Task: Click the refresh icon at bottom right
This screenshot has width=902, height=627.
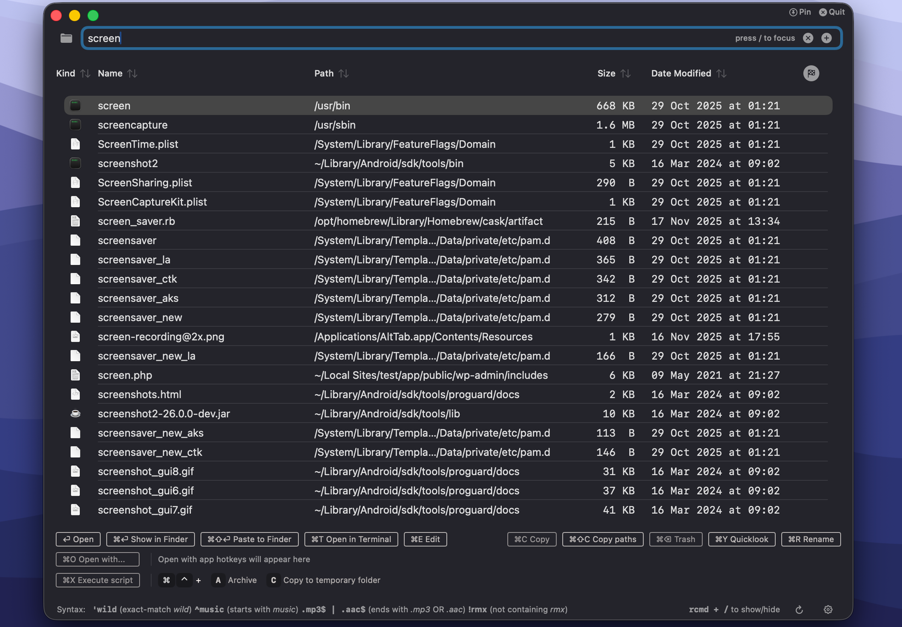Action: [x=799, y=610]
